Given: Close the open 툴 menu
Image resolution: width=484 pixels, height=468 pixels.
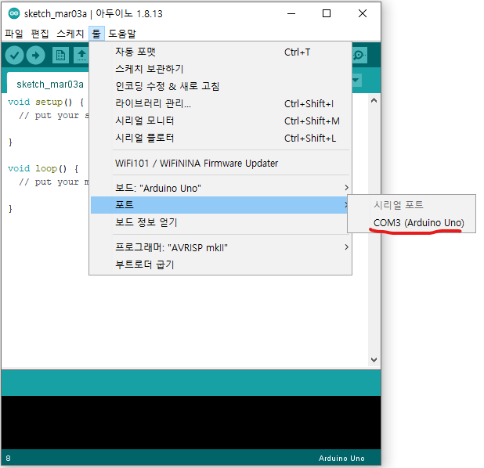Looking at the screenshot, I should click(x=96, y=34).
